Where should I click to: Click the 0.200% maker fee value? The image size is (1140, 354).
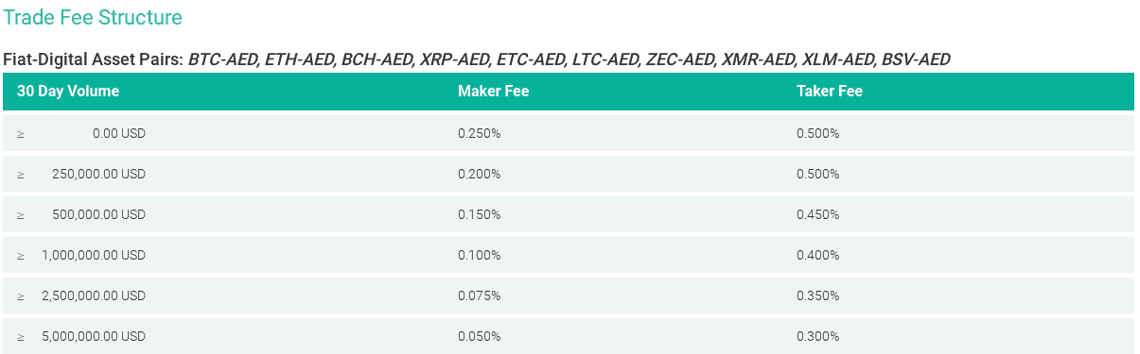479,174
